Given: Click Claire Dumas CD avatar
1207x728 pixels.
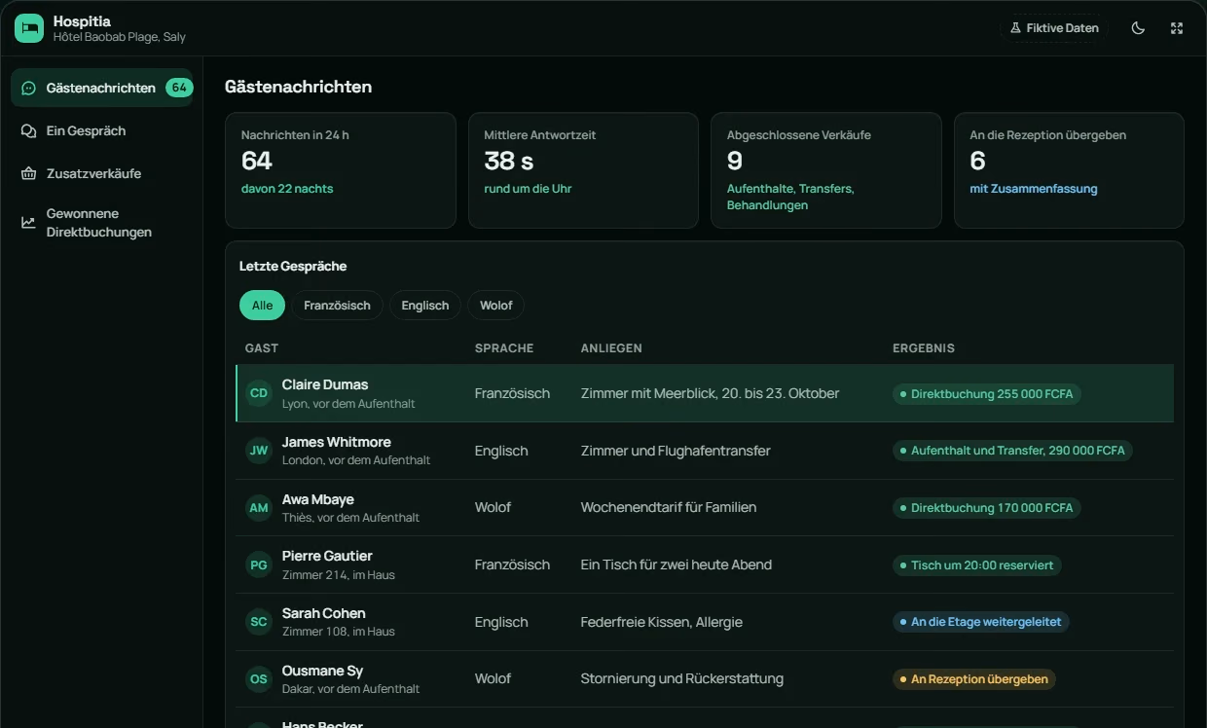Looking at the screenshot, I should [259, 393].
